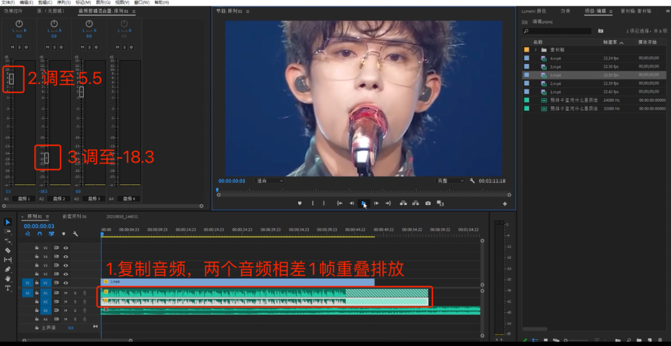Select the Type tool
Image resolution: width=671 pixels, height=346 pixels.
click(7, 288)
